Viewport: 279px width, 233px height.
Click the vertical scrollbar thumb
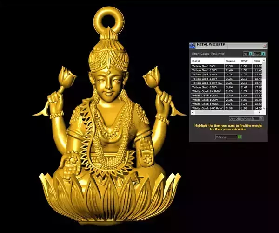[x=264, y=70]
